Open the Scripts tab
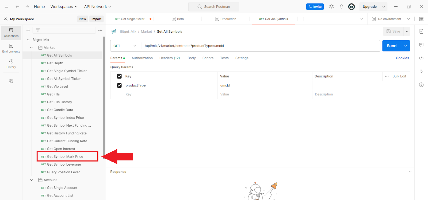Screen dimensions: 428x200 click(x=208, y=58)
